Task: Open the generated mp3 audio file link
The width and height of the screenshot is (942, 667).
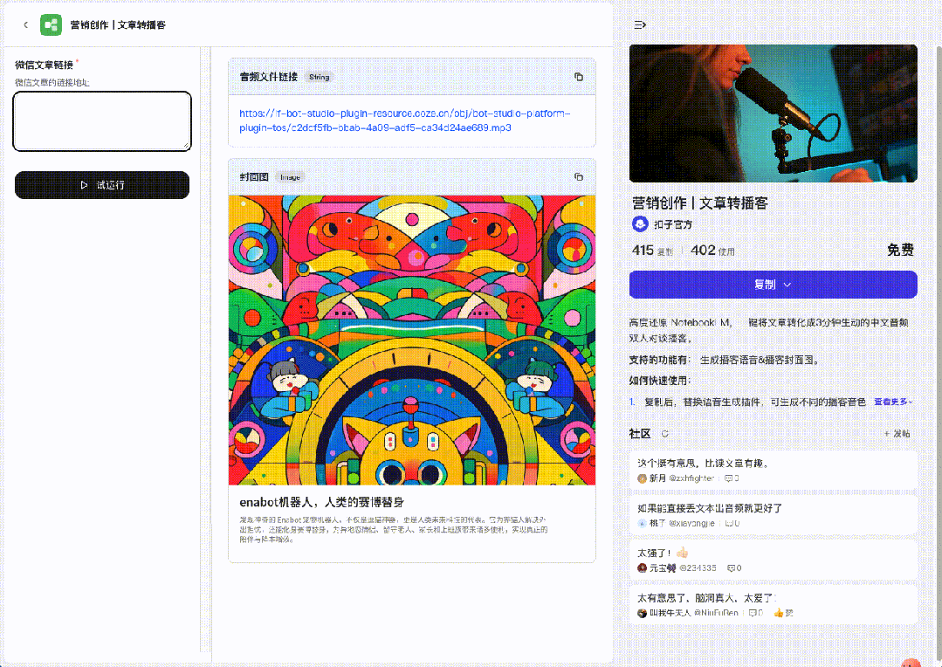Action: point(405,120)
